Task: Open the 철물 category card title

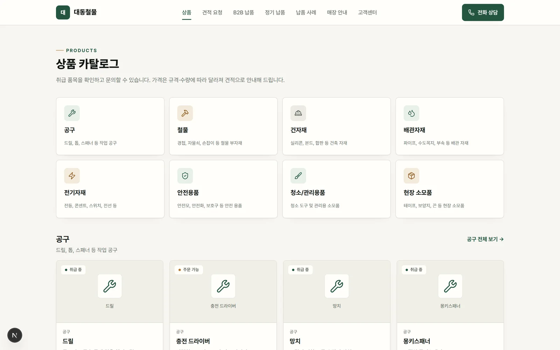Action: tap(183, 130)
